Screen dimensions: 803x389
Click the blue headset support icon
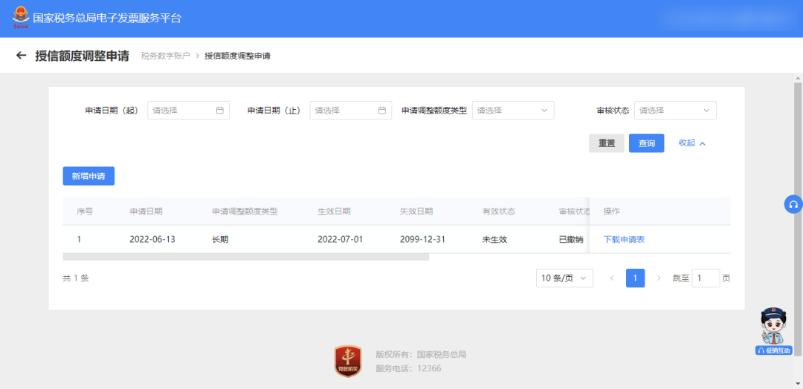793,205
